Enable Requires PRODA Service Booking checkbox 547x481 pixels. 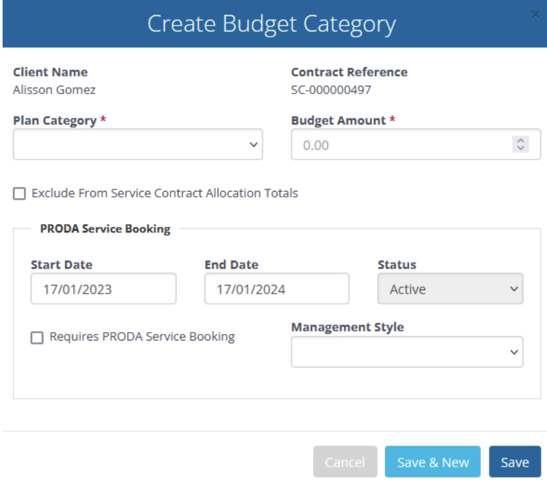pyautogui.click(x=37, y=337)
